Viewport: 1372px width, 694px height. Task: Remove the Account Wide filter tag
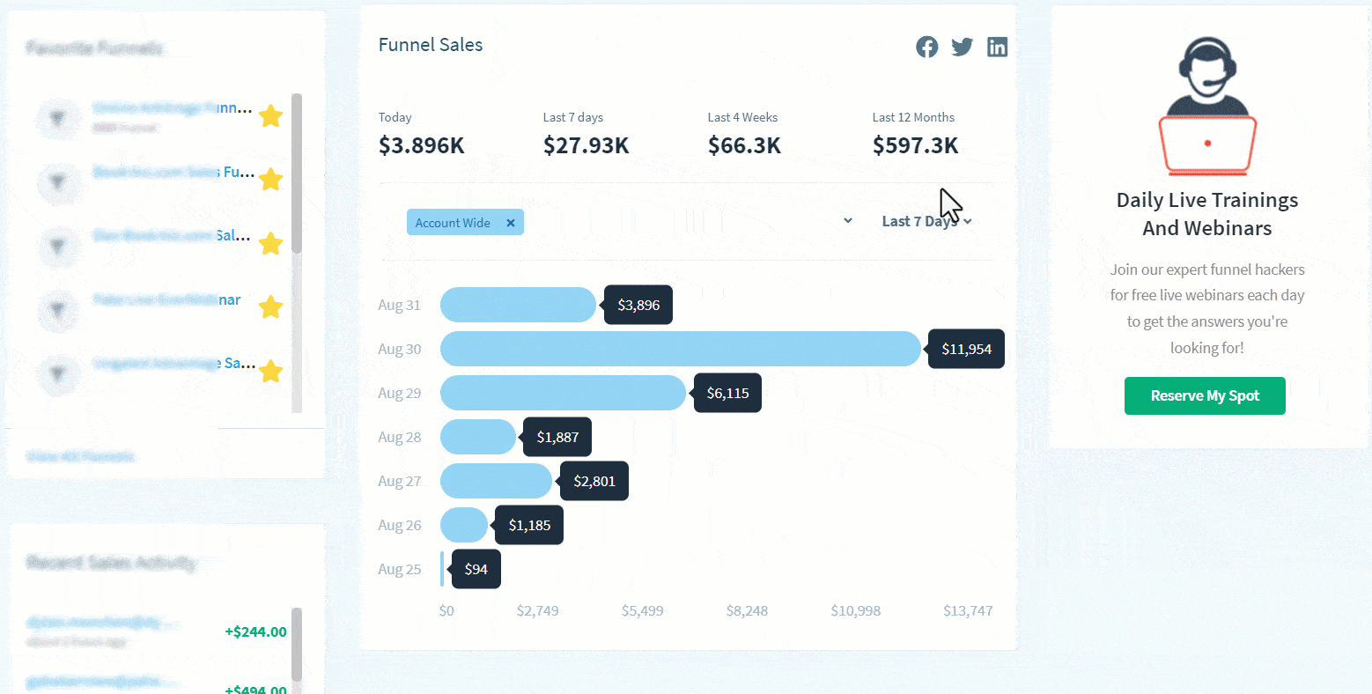click(x=511, y=223)
